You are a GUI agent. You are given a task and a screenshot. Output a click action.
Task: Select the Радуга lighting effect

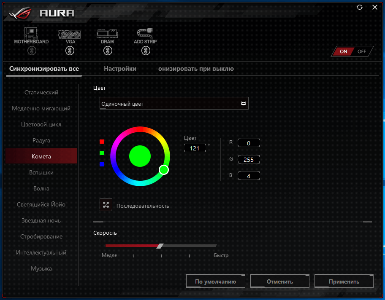(x=41, y=140)
